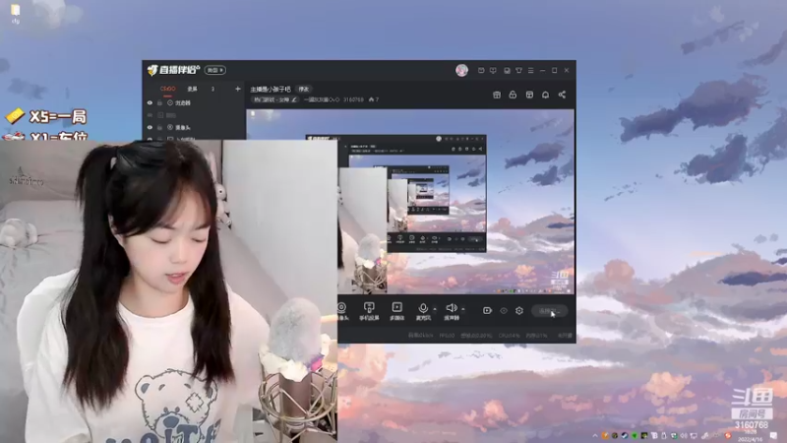Click the start streaming button

point(550,311)
